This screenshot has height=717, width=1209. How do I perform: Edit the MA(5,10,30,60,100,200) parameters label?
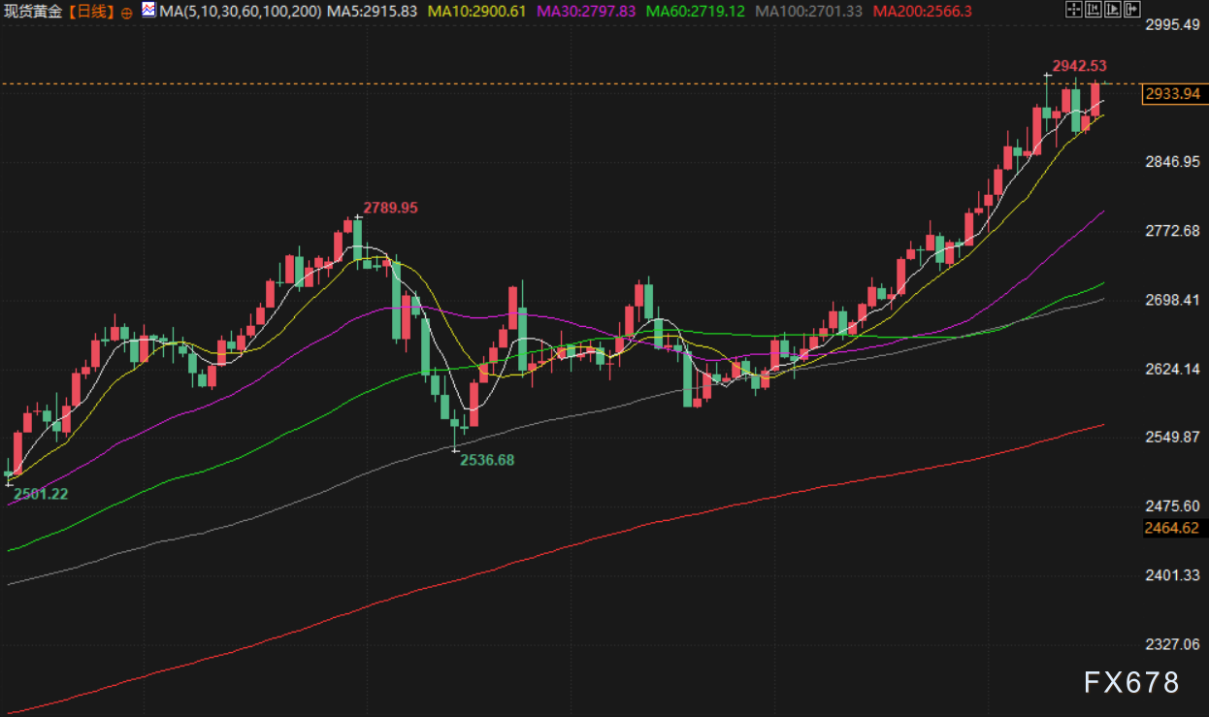tap(240, 12)
